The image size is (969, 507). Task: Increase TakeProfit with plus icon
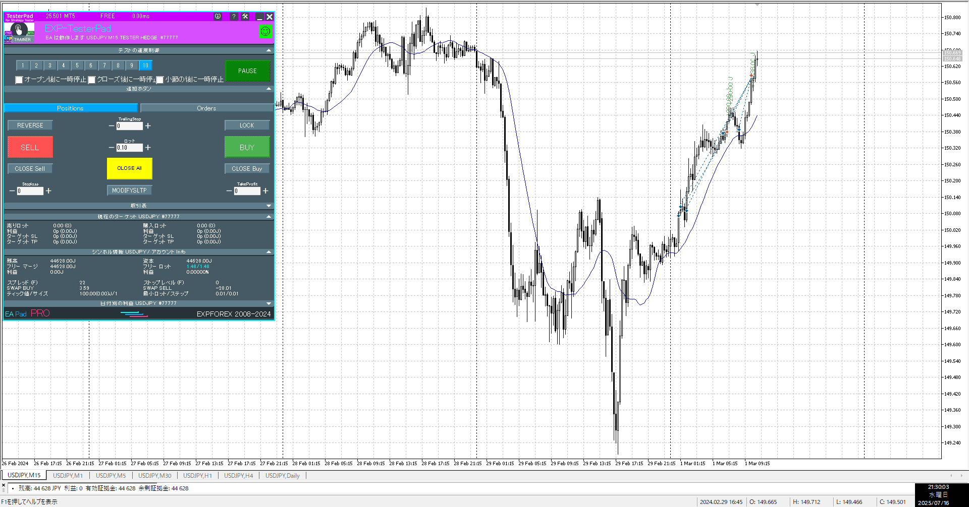click(x=265, y=191)
